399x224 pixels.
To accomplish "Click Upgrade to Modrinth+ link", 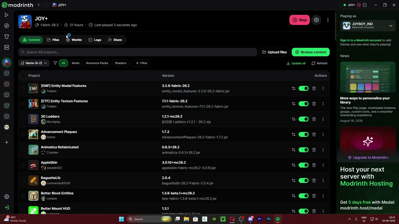I will point(368,157).
